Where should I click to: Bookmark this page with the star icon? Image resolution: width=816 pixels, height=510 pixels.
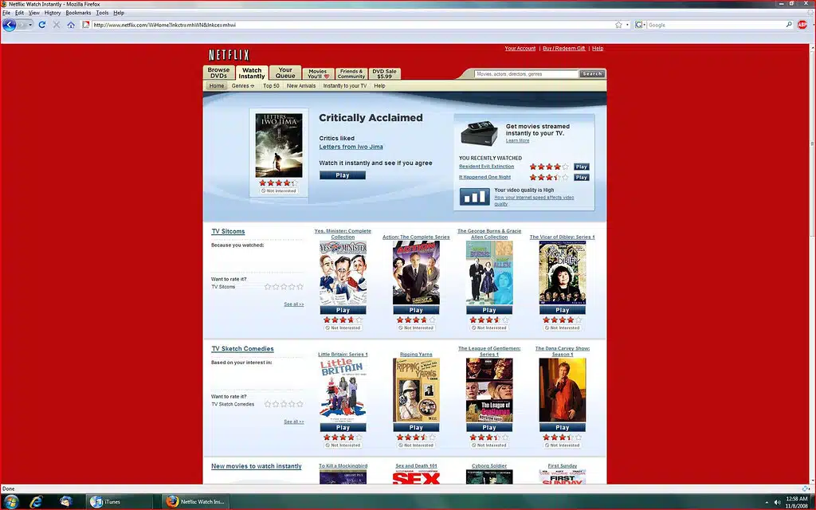618,25
